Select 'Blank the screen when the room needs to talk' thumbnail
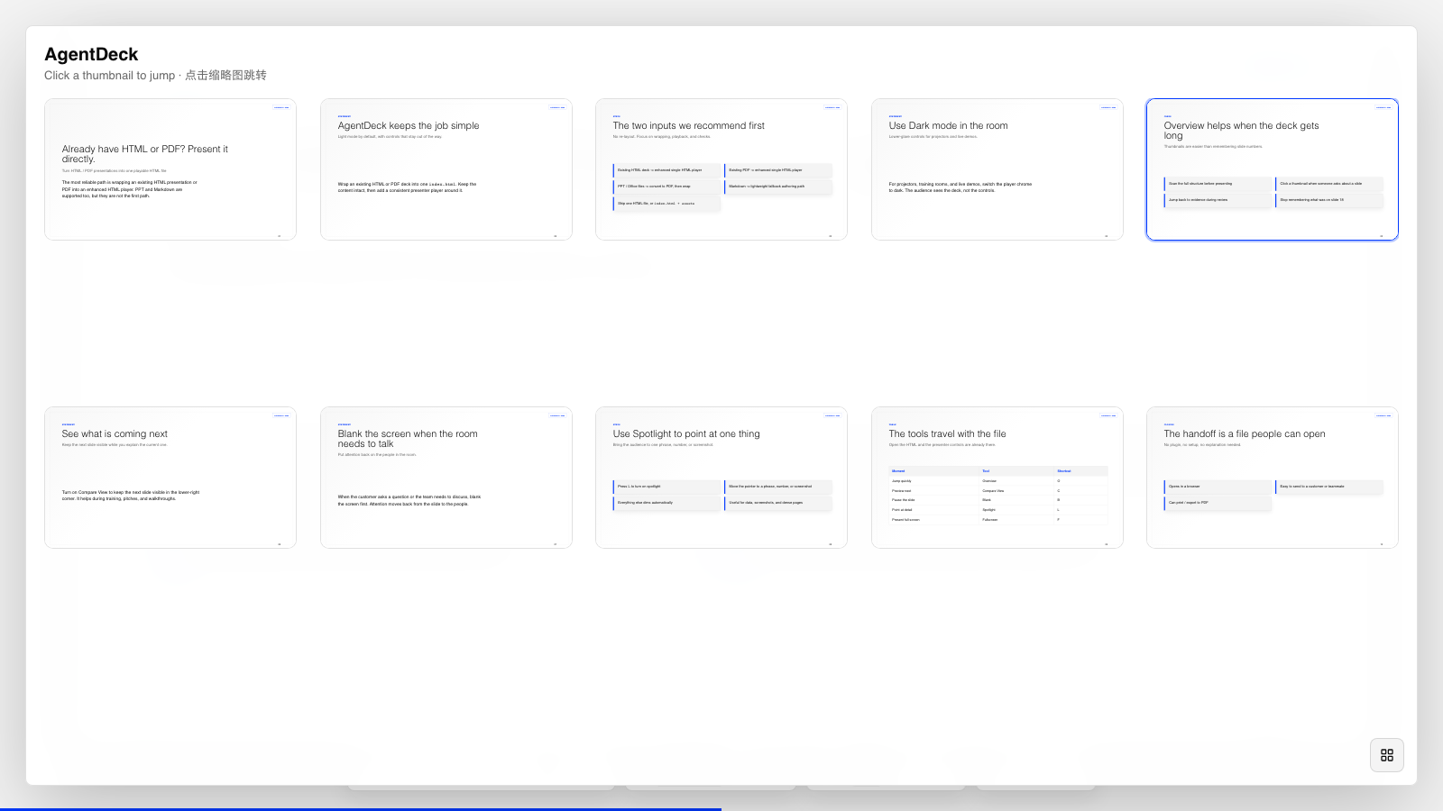Image resolution: width=1443 pixels, height=811 pixels. click(x=446, y=478)
